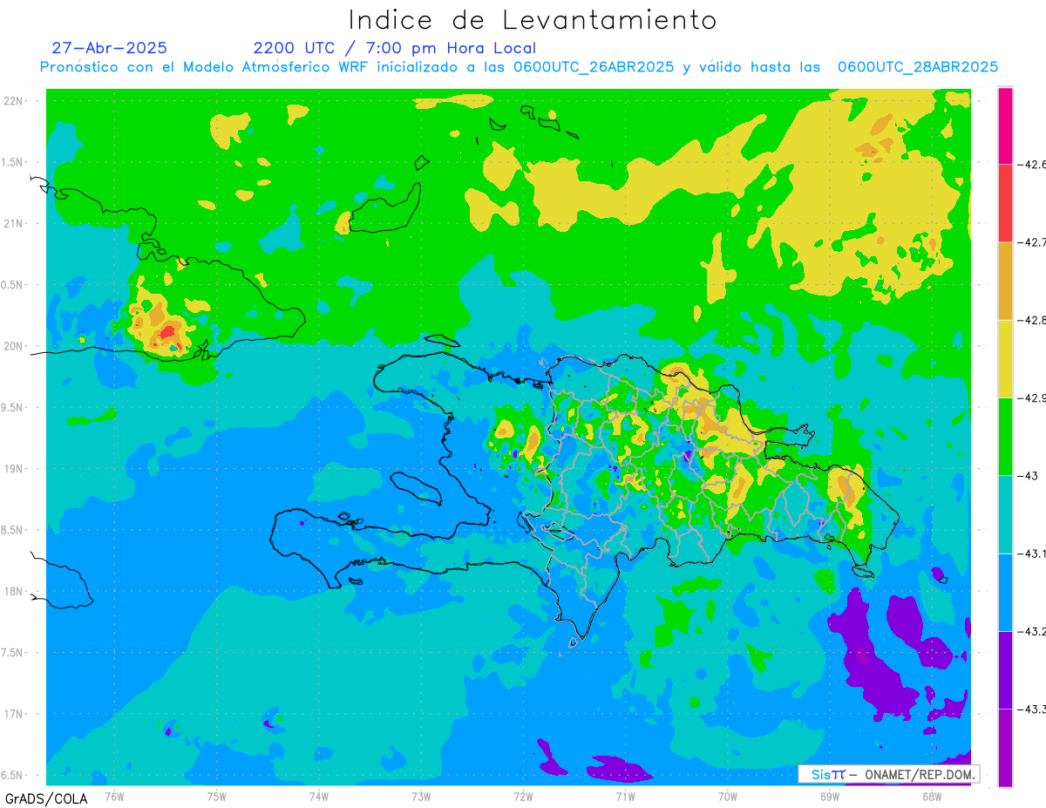Click the 'ONAMET/REP.DOM.' attribution box
Viewport: 1046px width, 808px height.
888,774
